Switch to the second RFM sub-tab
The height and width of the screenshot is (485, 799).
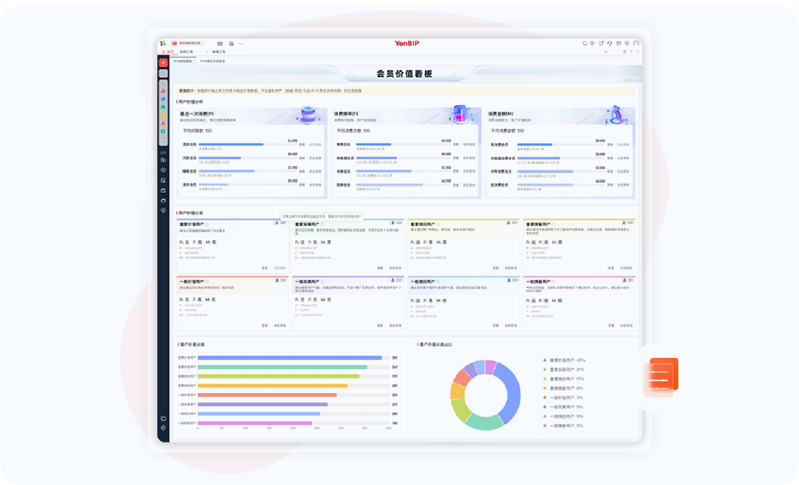(x=213, y=61)
